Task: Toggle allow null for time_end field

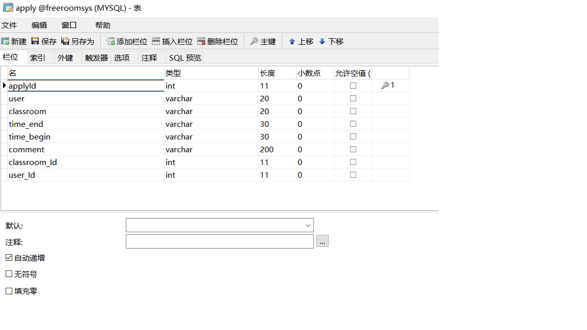Action: coord(353,124)
